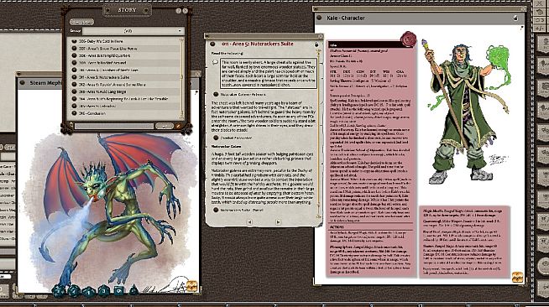Image resolution: width=549 pixels, height=307 pixels.
Task: Pick the d12 die from dice tray
Action: (74, 290)
